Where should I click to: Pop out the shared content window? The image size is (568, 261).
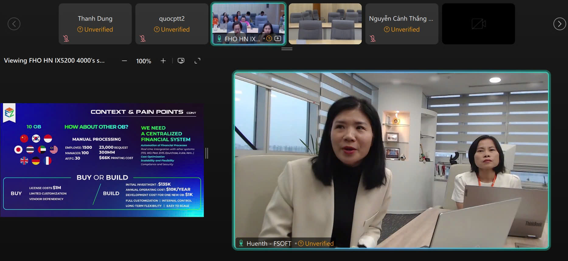tap(181, 61)
